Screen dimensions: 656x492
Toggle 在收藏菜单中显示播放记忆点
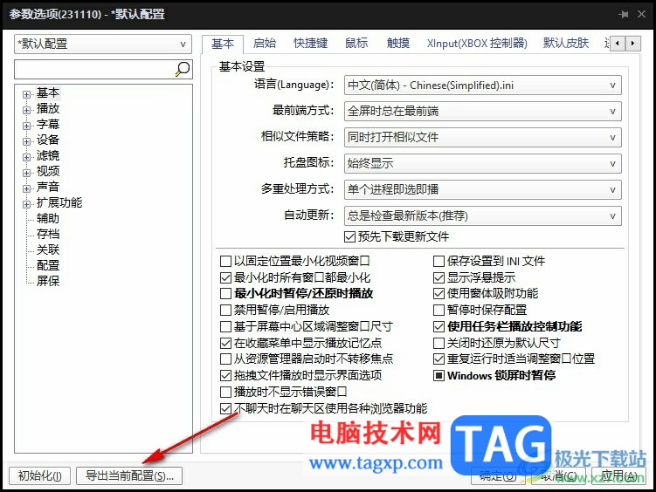pyautogui.click(x=225, y=343)
